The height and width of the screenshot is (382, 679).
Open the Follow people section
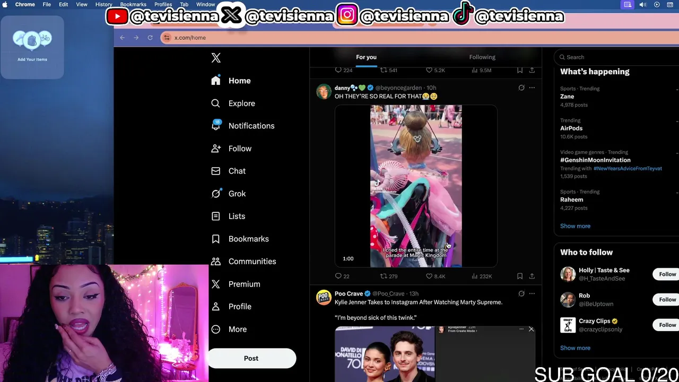pyautogui.click(x=231, y=149)
